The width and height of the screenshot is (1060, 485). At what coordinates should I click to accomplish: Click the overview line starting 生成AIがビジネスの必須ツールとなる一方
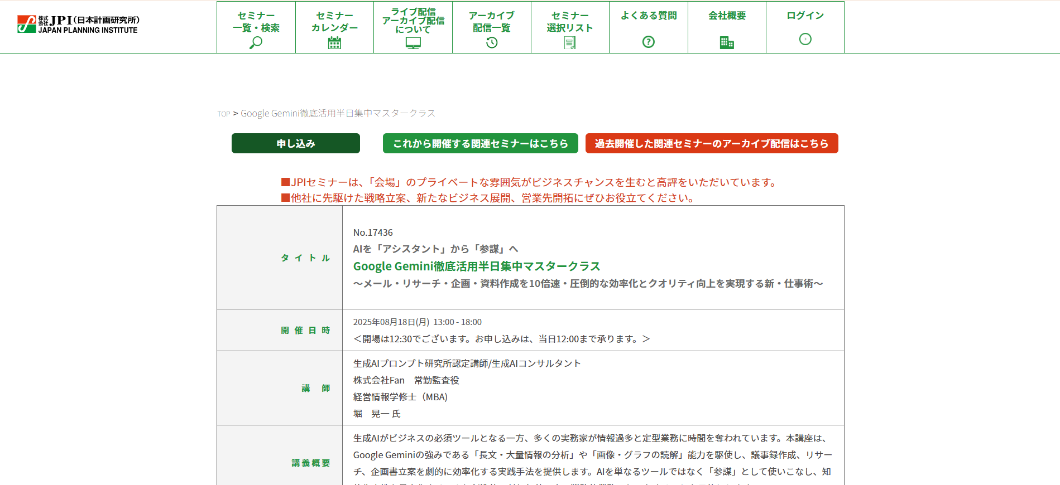(x=592, y=438)
